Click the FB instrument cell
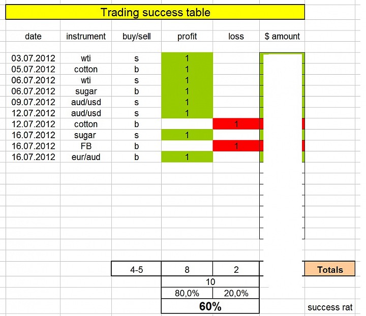Screen dimensions: 366x316 [86, 146]
